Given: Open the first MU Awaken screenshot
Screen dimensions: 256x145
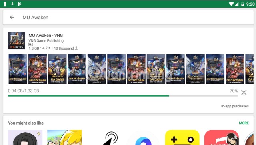Looking at the screenshot, I should pyautogui.click(x=18, y=69).
